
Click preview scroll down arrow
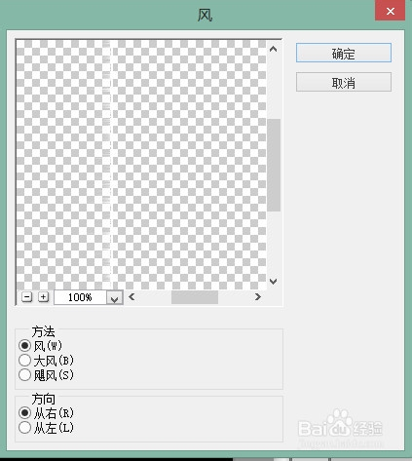pyautogui.click(x=274, y=282)
